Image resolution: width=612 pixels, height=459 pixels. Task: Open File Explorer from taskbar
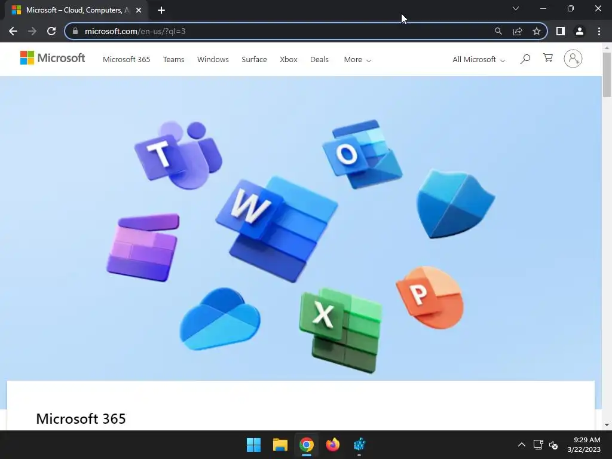pyautogui.click(x=280, y=445)
